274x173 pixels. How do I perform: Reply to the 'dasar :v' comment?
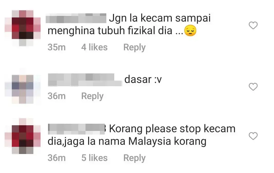92,96
